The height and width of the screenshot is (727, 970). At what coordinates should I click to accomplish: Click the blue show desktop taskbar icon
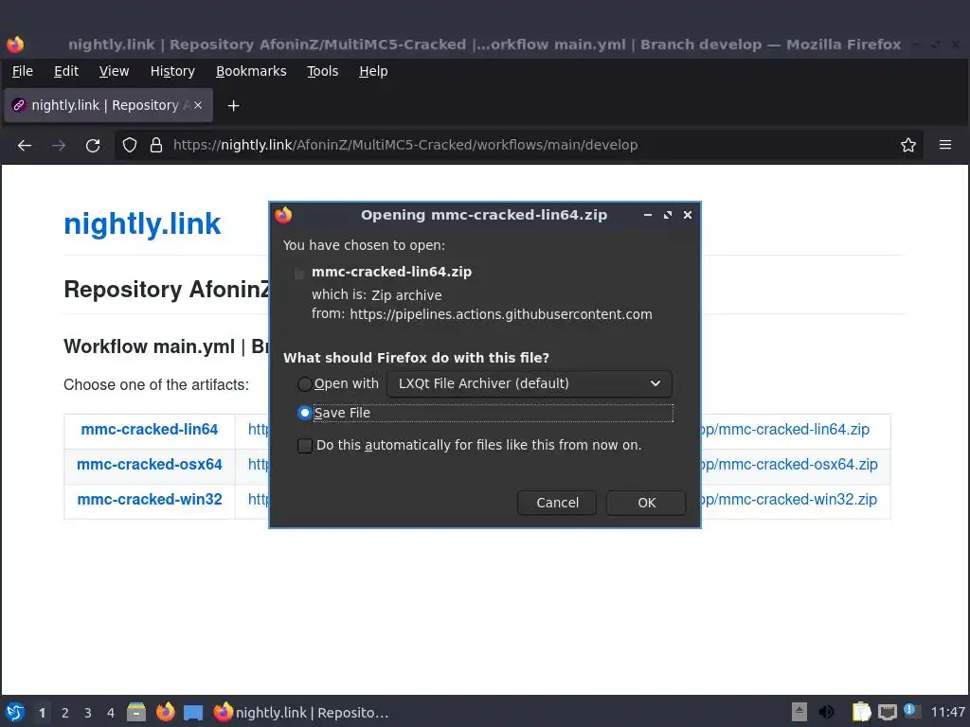pos(193,713)
